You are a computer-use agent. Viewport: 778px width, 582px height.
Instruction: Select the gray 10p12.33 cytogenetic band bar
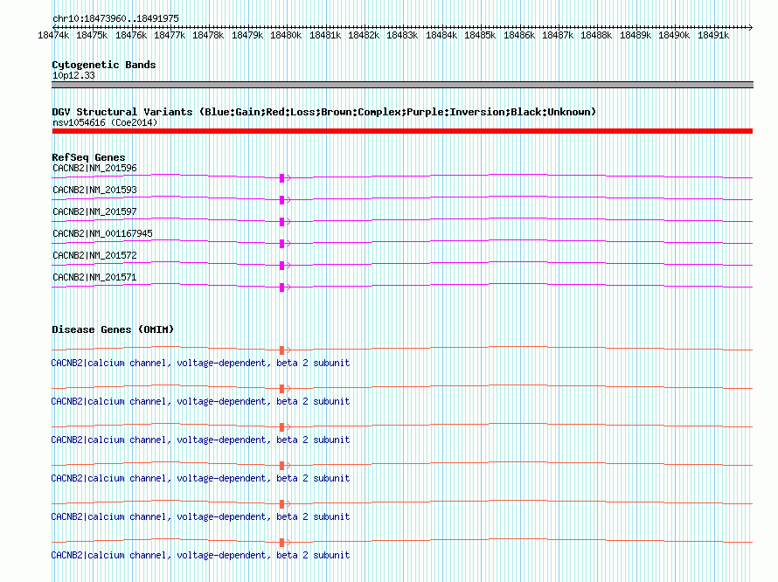[402, 85]
